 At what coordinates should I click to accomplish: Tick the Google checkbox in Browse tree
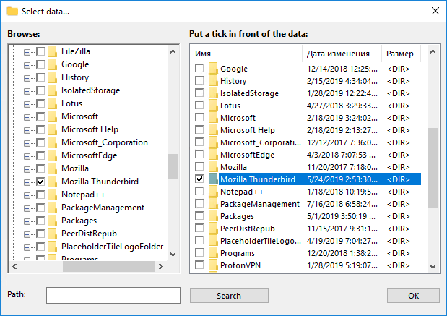click(40, 65)
